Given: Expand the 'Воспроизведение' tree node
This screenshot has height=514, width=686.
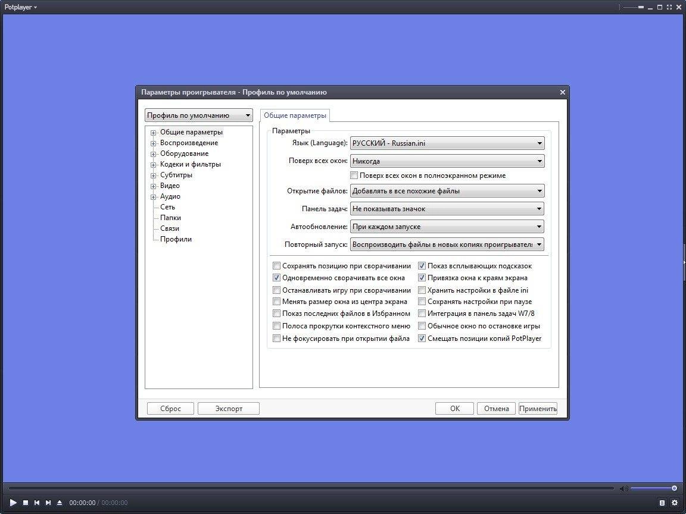Looking at the screenshot, I should 153,143.
